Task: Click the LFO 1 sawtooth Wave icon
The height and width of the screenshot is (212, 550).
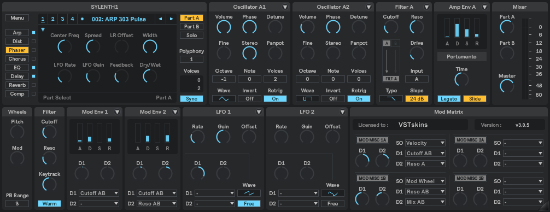Action: click(x=249, y=193)
